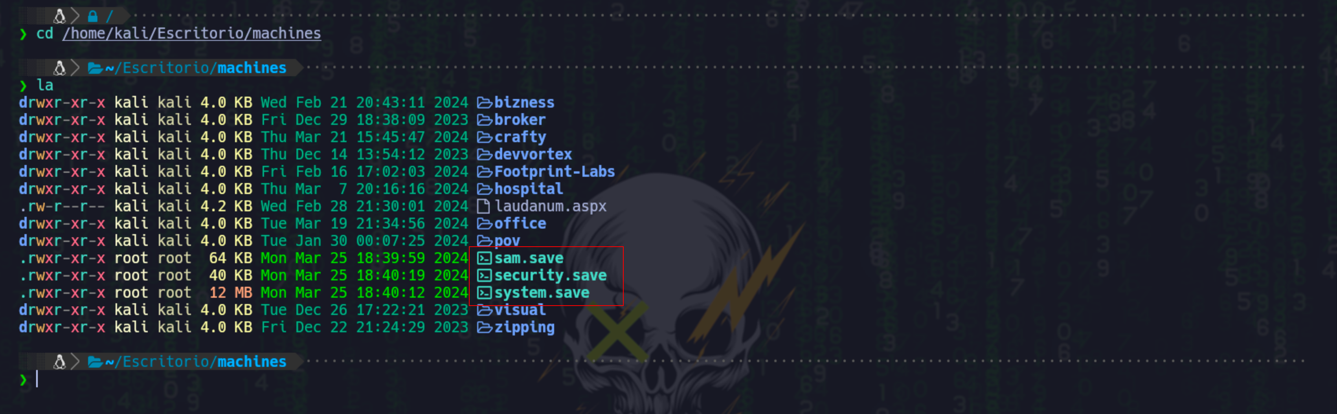Click the Tux penguin icon in last prompt

(x=60, y=362)
